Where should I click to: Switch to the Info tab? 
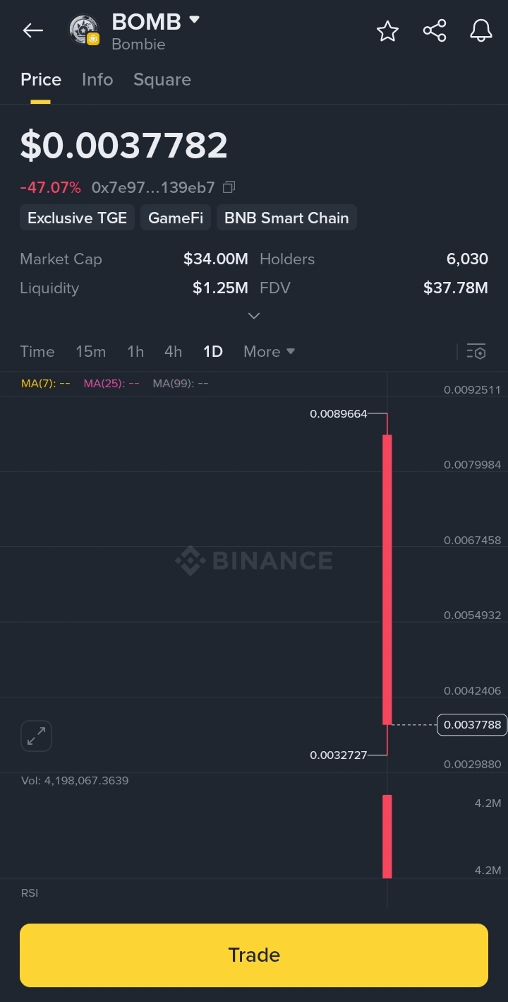(x=97, y=79)
